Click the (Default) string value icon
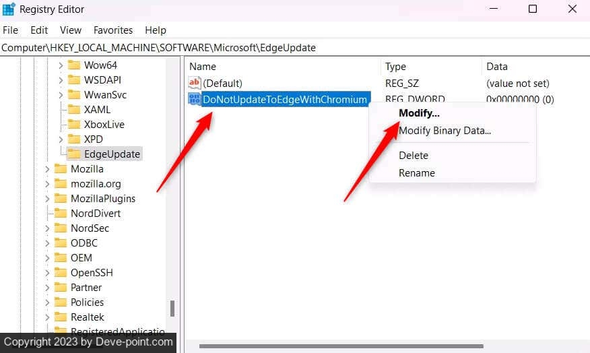Screen dimensions: 590x353 tap(195, 84)
